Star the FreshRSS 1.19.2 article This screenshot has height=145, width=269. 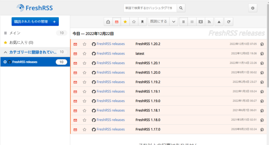[x=84, y=82]
